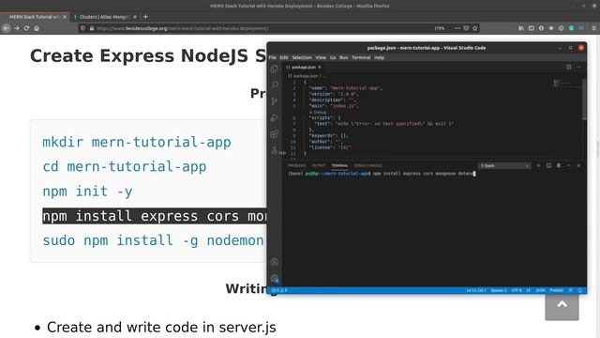
Task: Open the Testing flask icon in VS Code
Action: (x=275, y=150)
